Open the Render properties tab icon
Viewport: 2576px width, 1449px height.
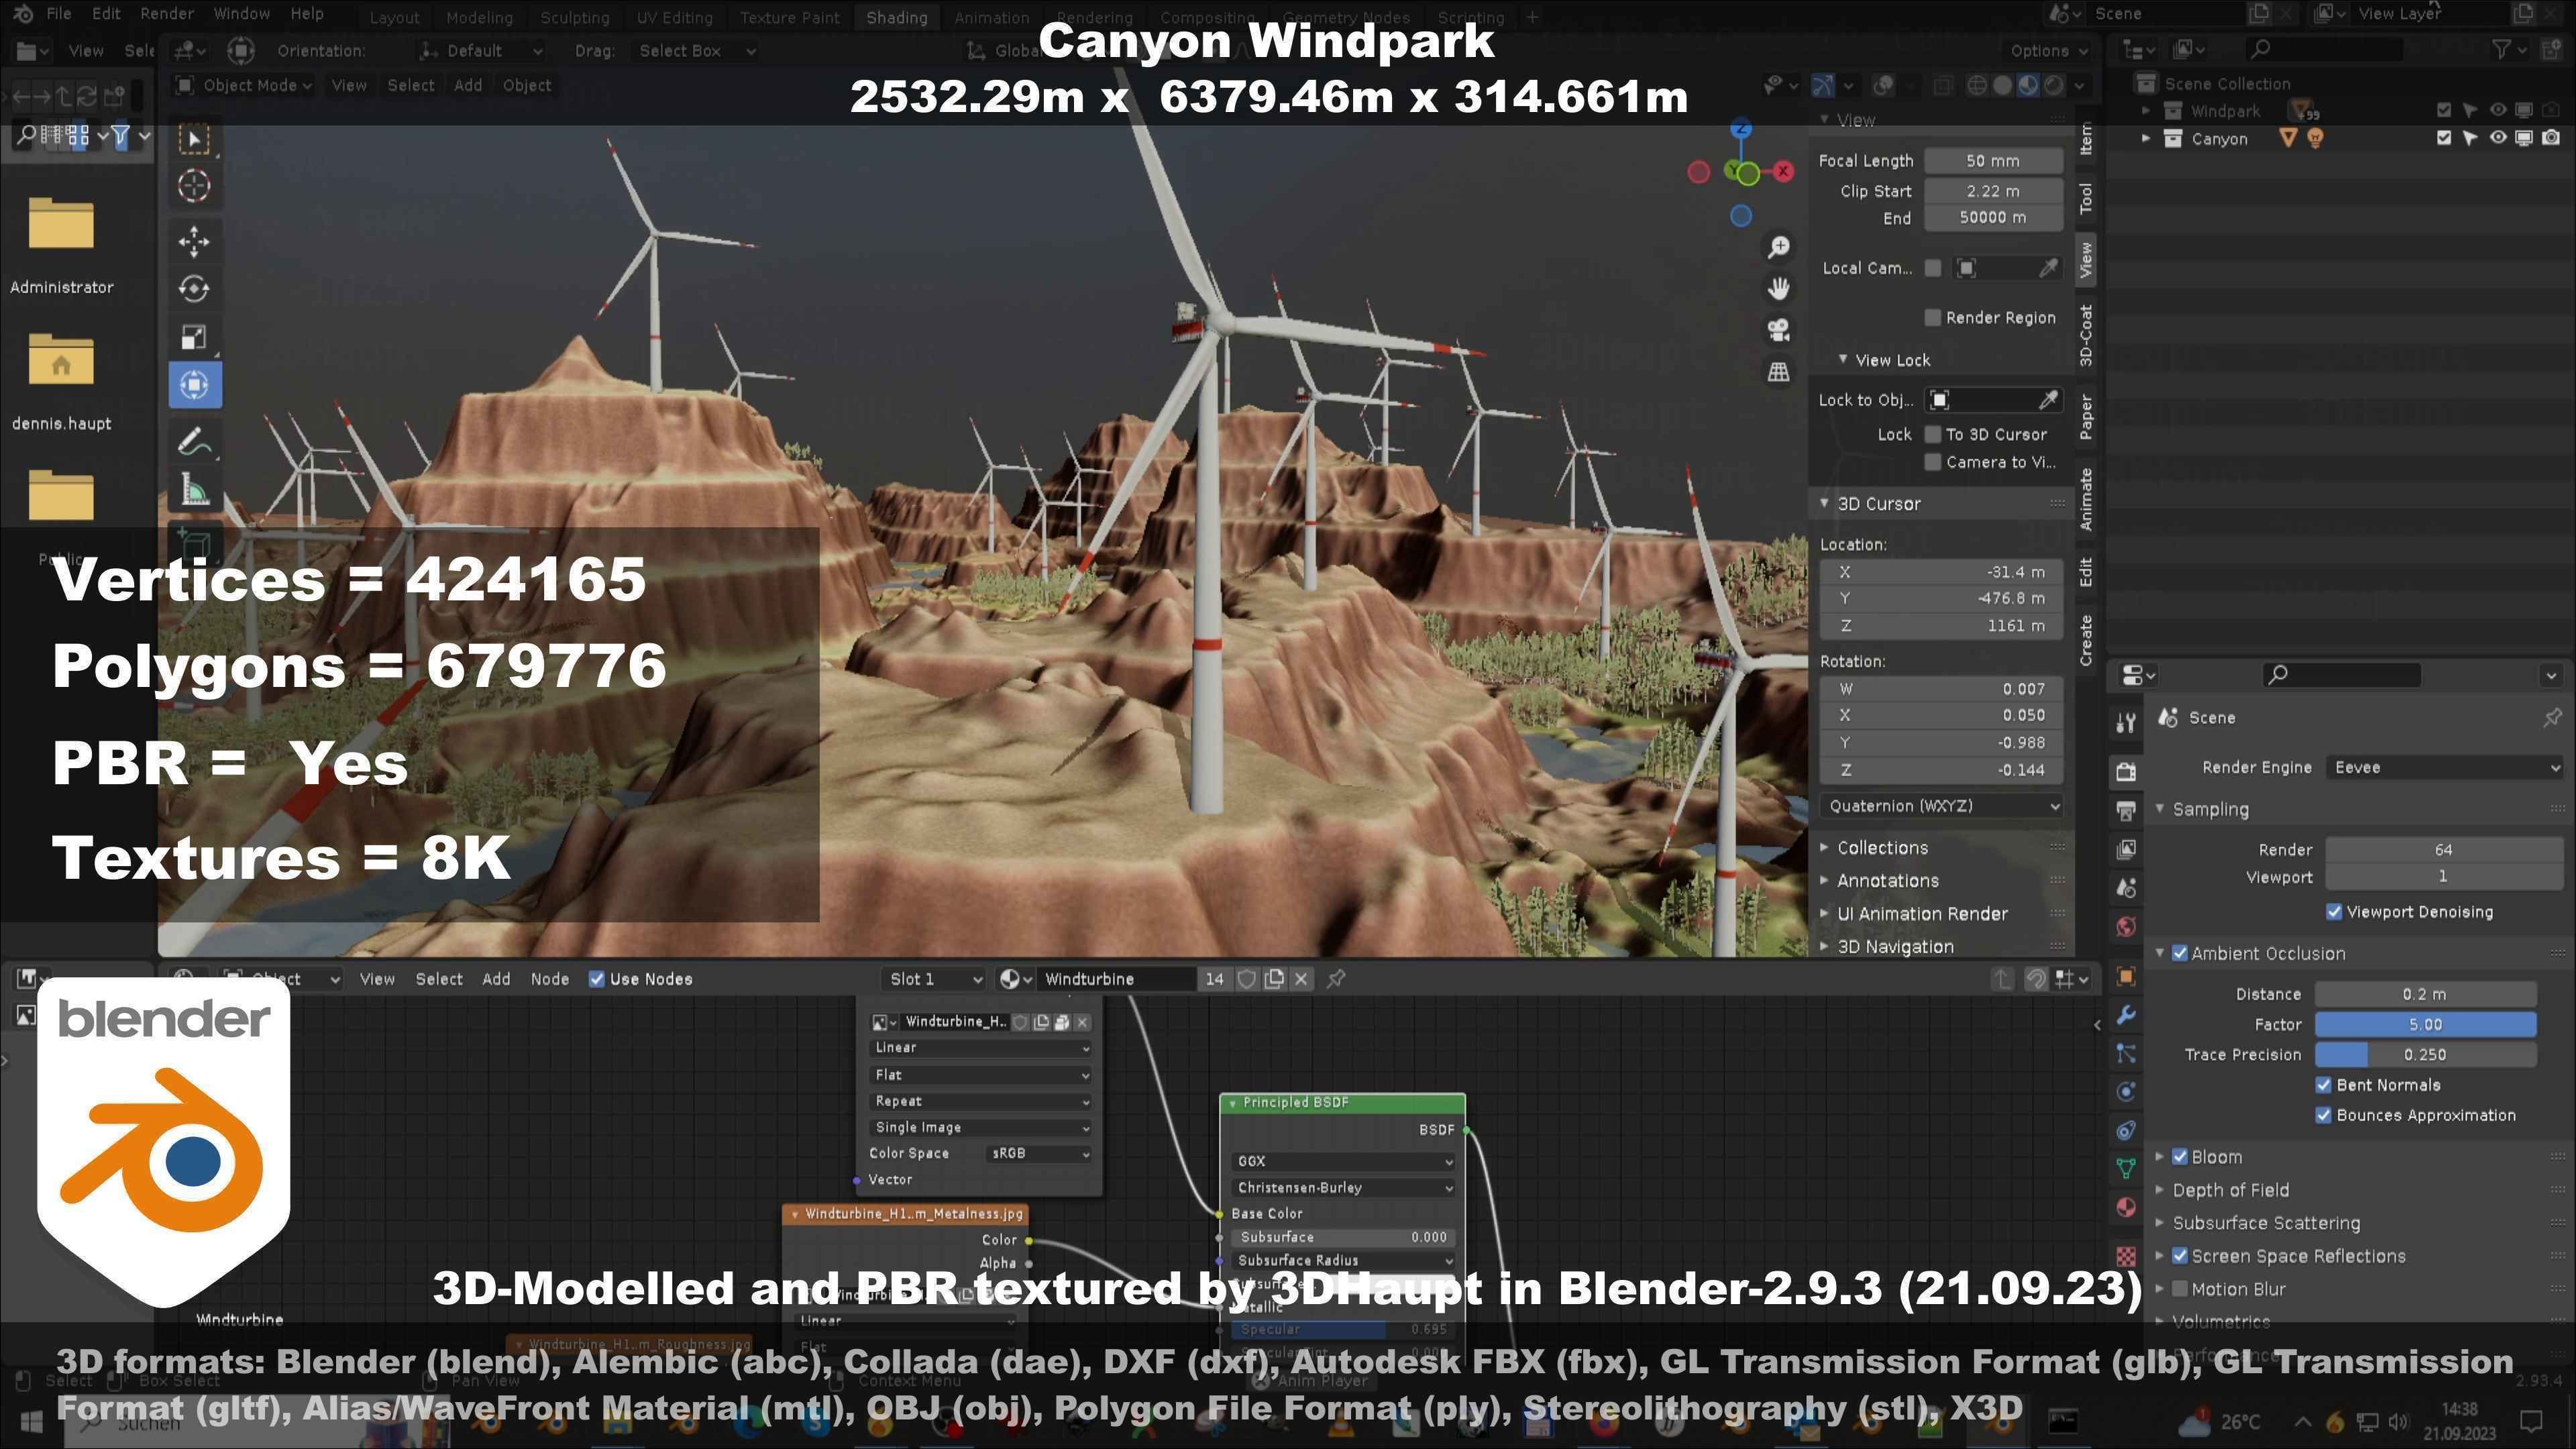[x=2126, y=771]
